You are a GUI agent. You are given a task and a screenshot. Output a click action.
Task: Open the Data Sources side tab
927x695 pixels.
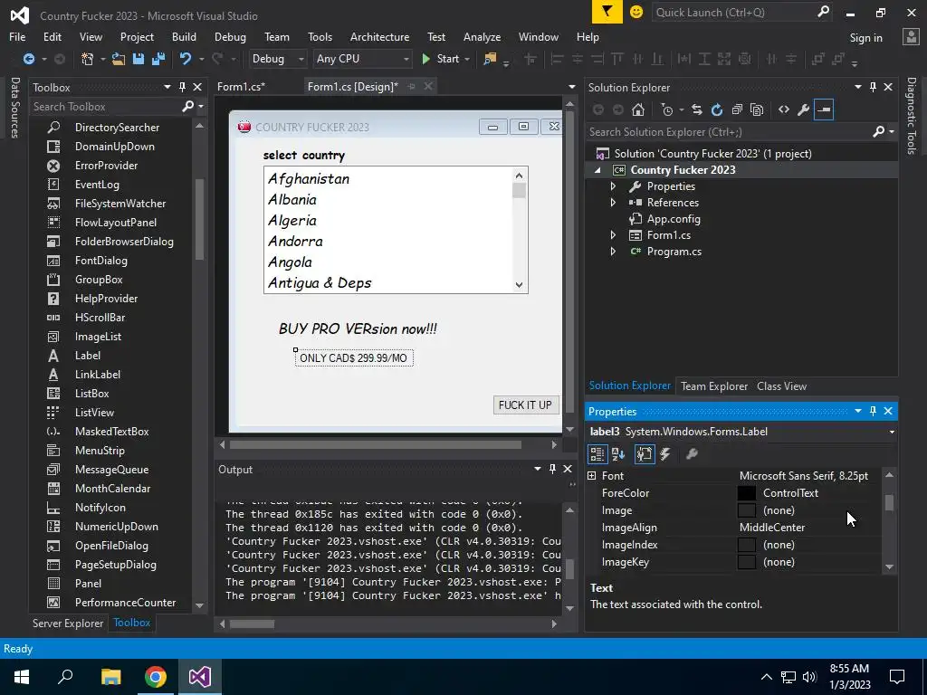tap(15, 108)
